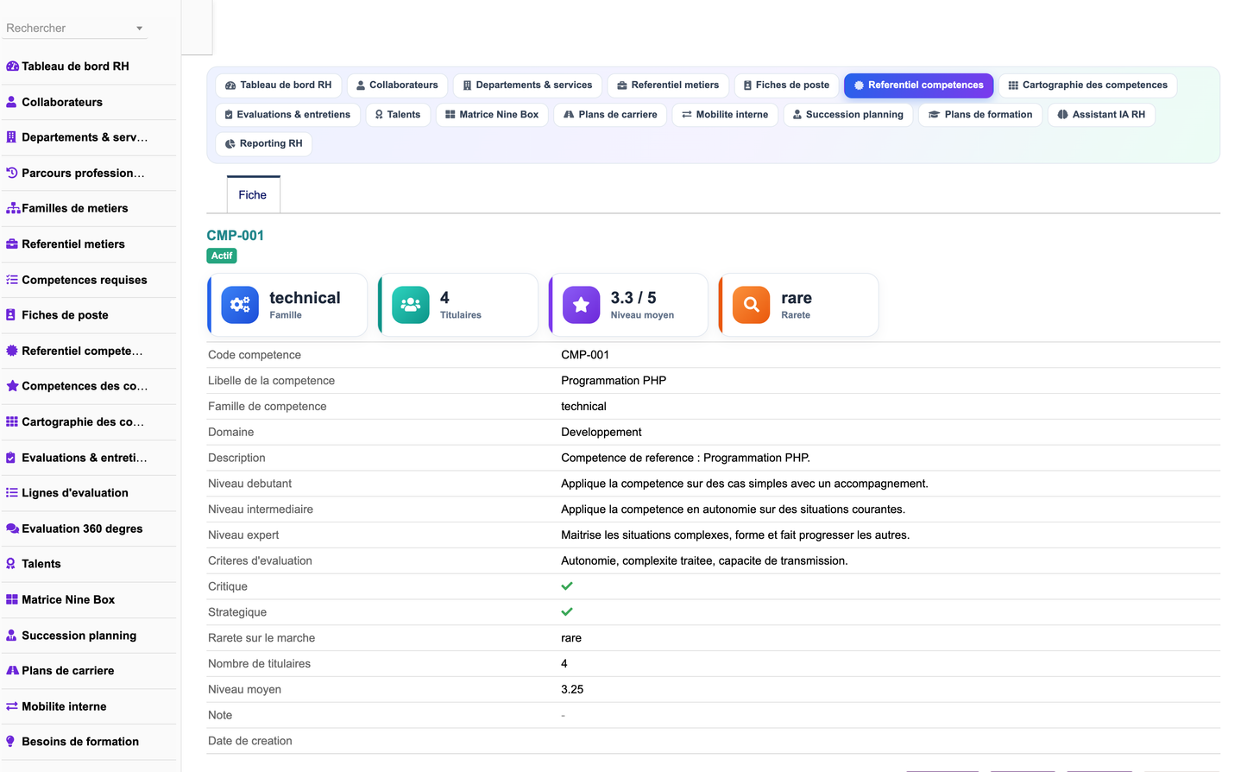The height and width of the screenshot is (772, 1247).
Task: Click the green Actif status badge
Action: pyautogui.click(x=222, y=256)
